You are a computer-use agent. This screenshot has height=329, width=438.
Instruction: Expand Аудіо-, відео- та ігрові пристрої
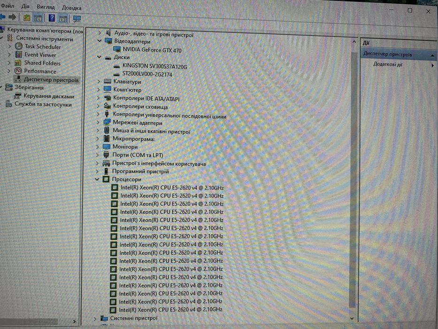(100, 33)
